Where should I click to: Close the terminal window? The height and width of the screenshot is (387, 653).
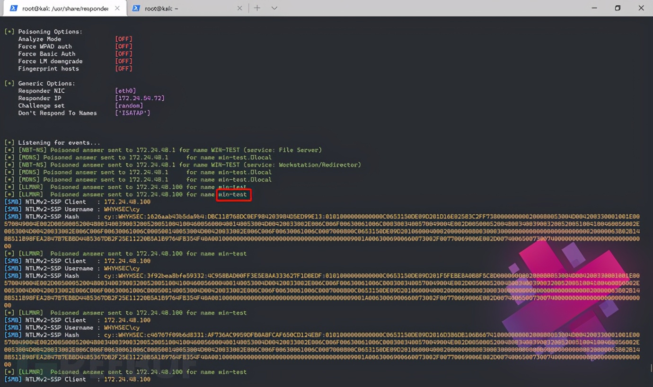click(641, 8)
